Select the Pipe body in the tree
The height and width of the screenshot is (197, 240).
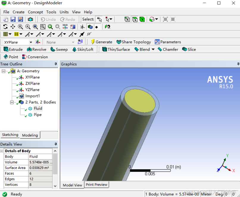click(x=38, y=115)
